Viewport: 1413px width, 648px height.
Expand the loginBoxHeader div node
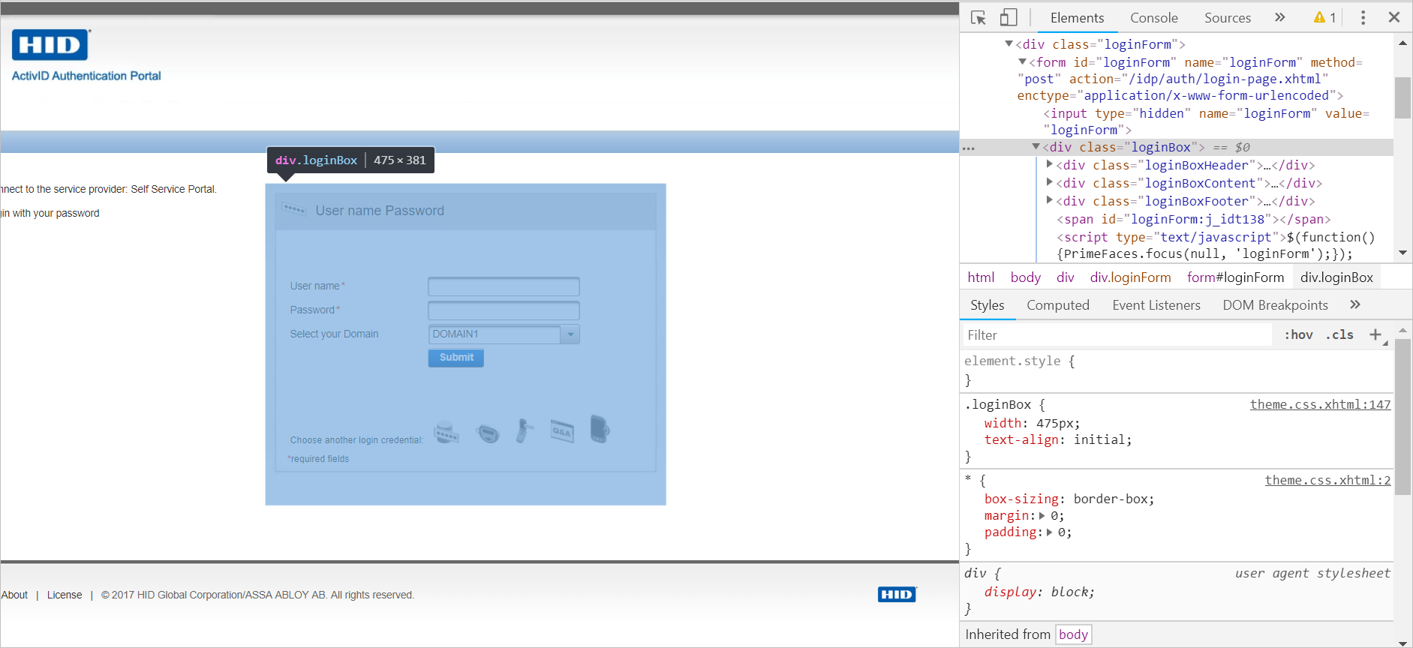pyautogui.click(x=1050, y=165)
